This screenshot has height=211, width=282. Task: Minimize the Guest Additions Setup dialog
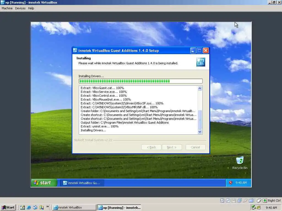[x=193, y=51]
